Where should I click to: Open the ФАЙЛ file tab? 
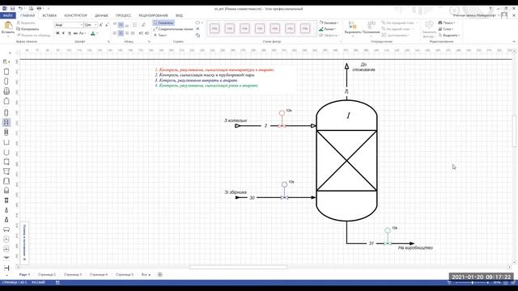(7, 15)
